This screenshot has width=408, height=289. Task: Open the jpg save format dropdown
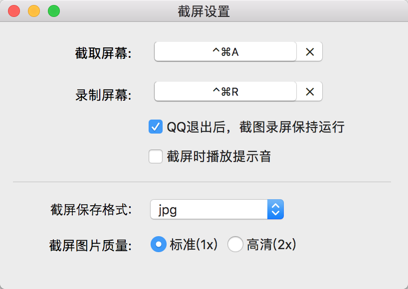point(217,209)
